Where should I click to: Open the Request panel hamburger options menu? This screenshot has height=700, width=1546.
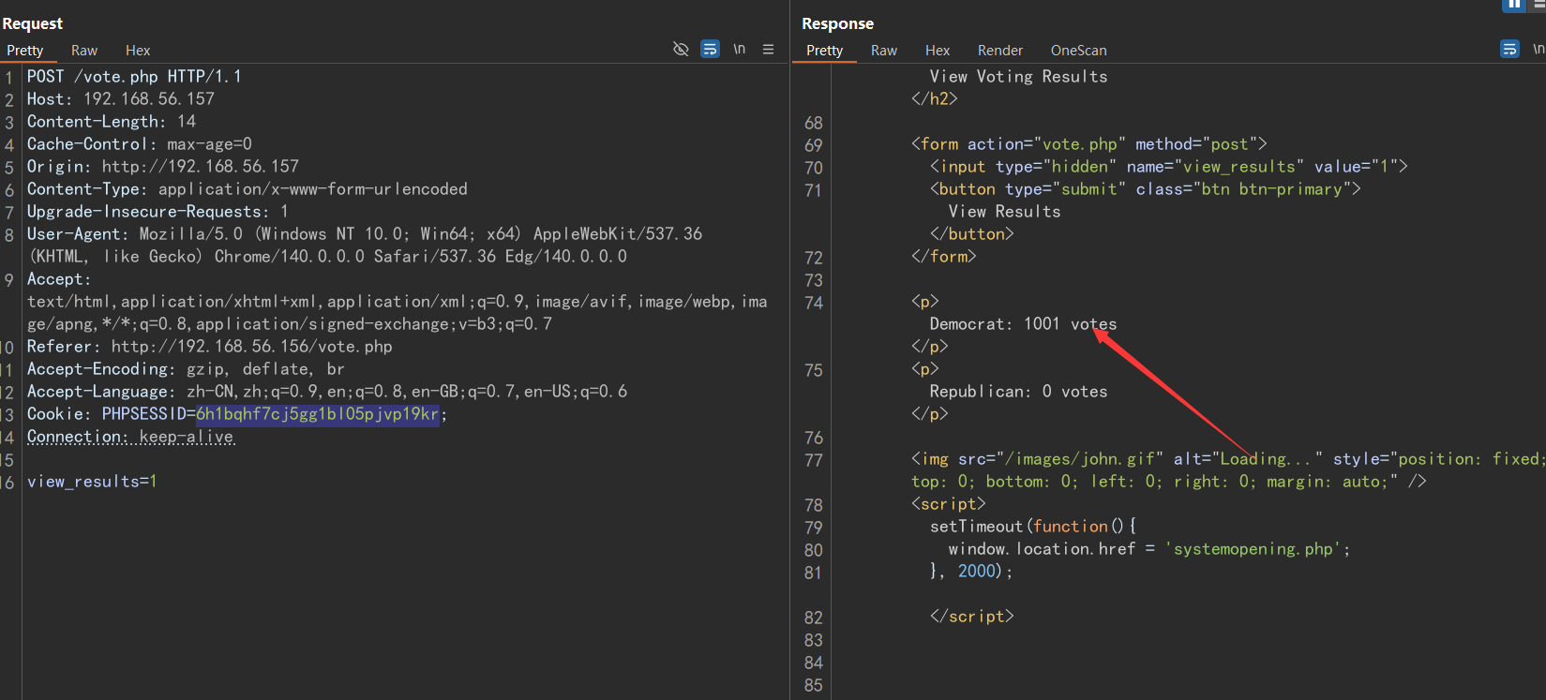(769, 49)
